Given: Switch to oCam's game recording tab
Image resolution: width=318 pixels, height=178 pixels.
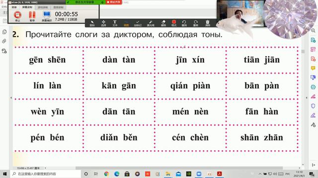Looking at the screenshot, I should pyautogui.click(x=43, y=7).
